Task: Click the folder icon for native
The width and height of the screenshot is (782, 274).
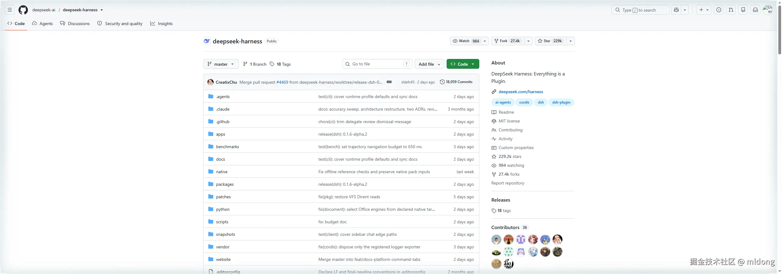Action: [211, 172]
